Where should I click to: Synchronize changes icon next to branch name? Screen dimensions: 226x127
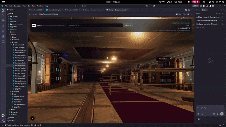pos(32,125)
